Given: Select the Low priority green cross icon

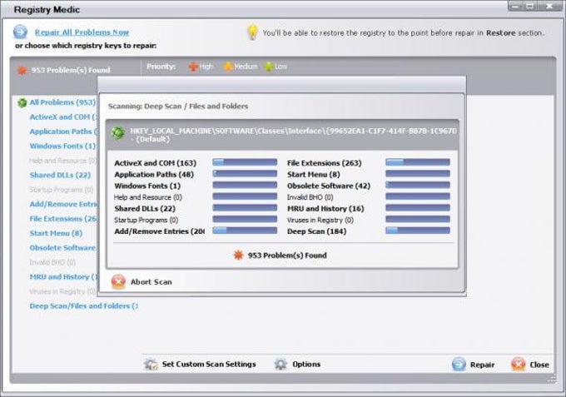Looking at the screenshot, I should 269,67.
